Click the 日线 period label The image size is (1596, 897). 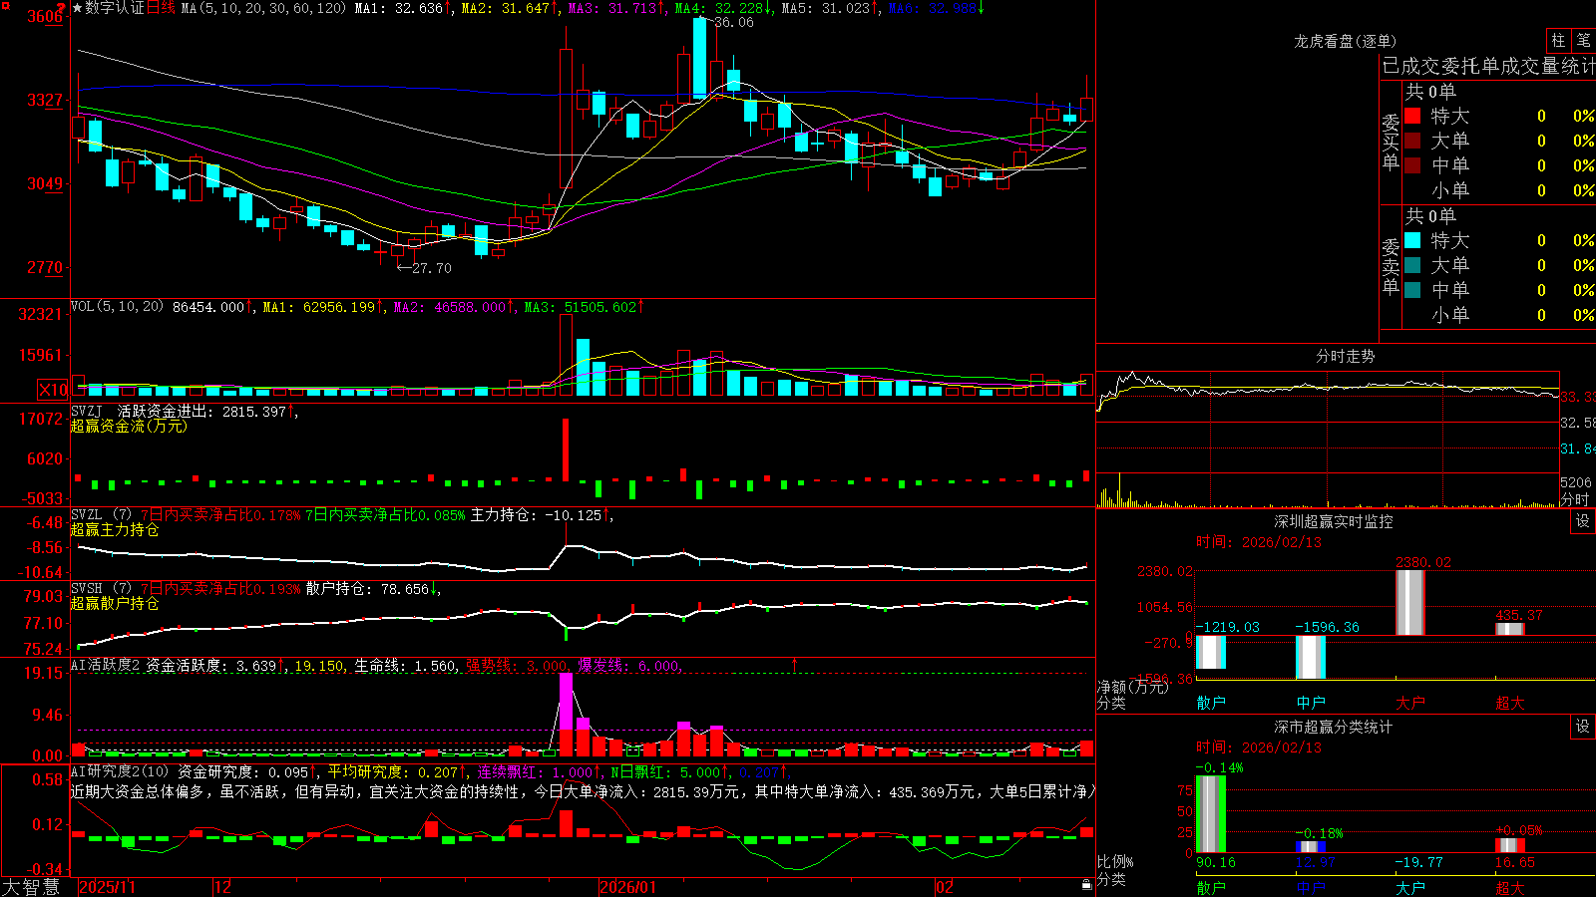point(161,8)
